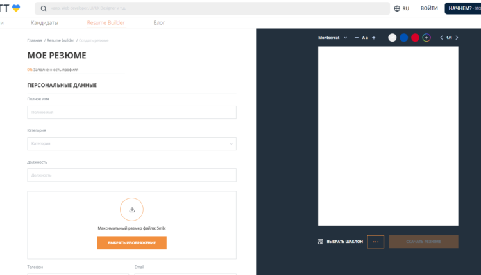The image size is (481, 275).
Task: Open the three-dots more options button
Action: [375, 242]
